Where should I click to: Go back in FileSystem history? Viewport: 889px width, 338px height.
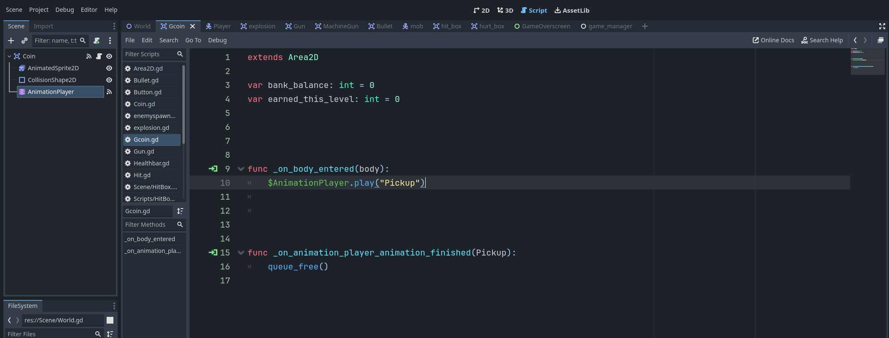(9, 320)
